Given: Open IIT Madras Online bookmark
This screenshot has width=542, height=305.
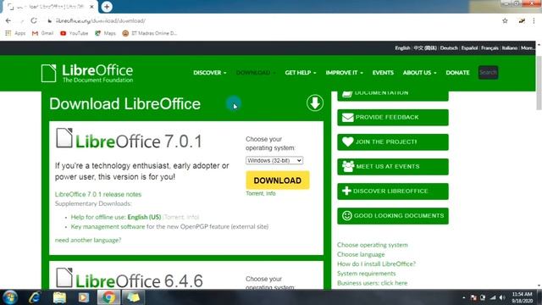Looking at the screenshot, I should [x=150, y=33].
